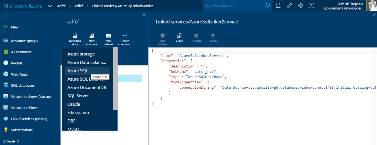Click the pencil edit dashboard icon
Viewport: 377px width, 145px height.
coord(289,6)
